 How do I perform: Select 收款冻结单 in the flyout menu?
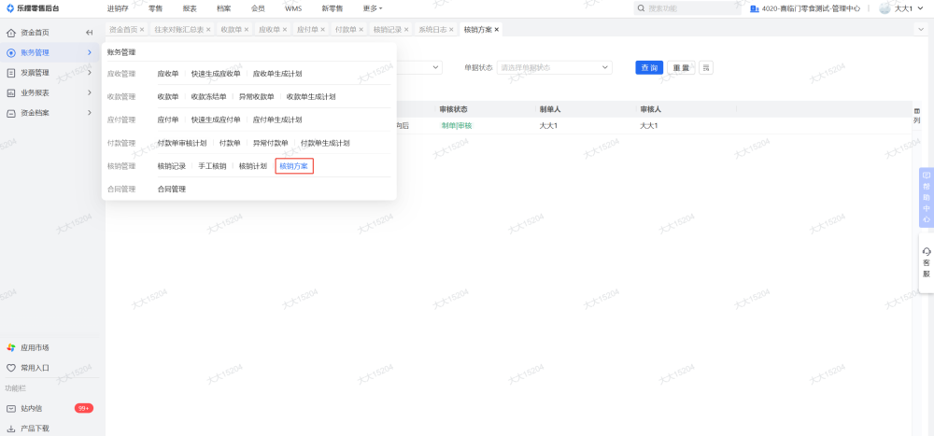coord(208,96)
